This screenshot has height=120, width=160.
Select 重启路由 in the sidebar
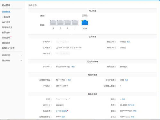point(6,43)
